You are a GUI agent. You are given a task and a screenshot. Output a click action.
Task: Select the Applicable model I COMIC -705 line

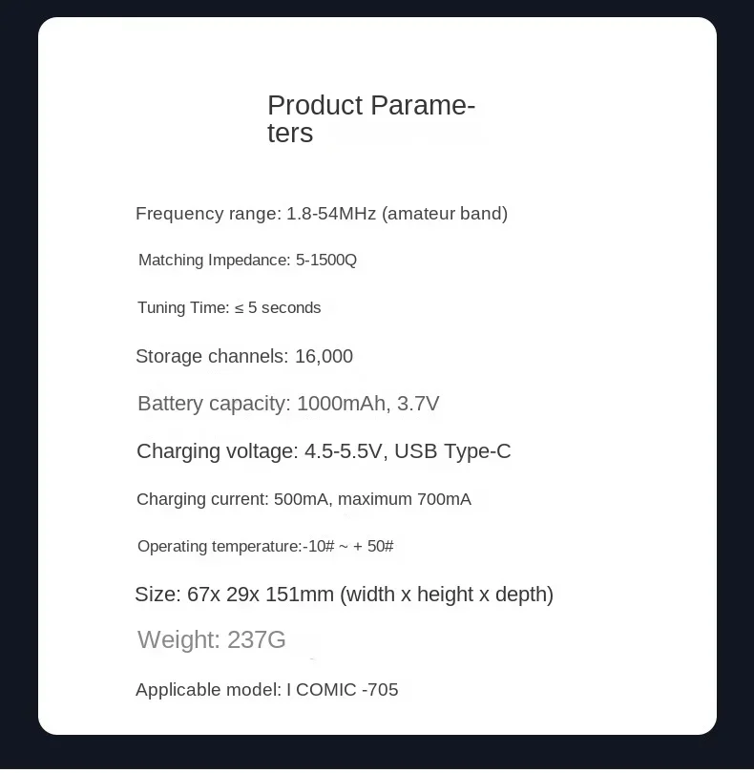coord(266,690)
